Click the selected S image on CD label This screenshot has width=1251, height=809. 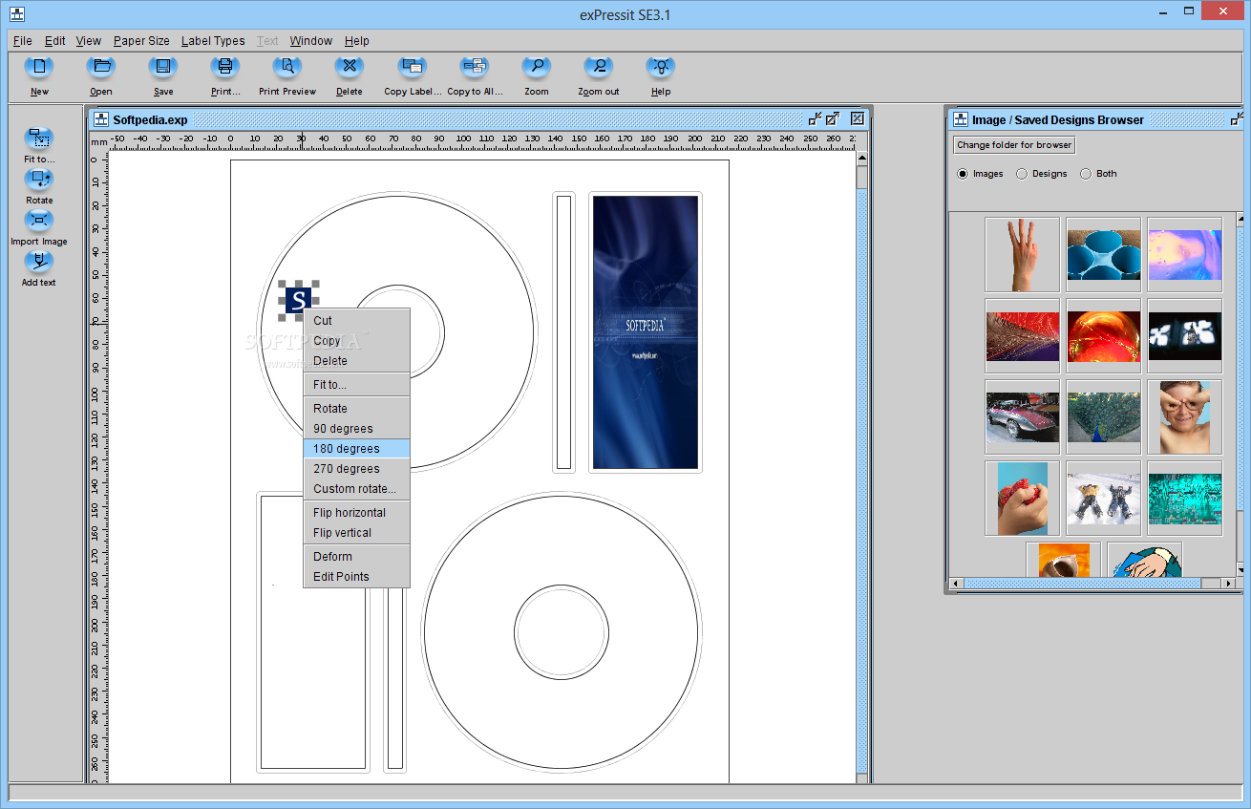[x=299, y=300]
